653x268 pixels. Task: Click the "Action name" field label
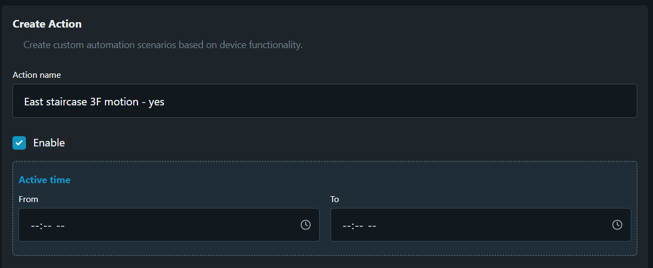[x=37, y=75]
